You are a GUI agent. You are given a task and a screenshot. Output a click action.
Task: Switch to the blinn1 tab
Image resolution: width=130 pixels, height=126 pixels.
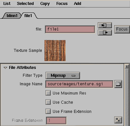click(x=12, y=16)
